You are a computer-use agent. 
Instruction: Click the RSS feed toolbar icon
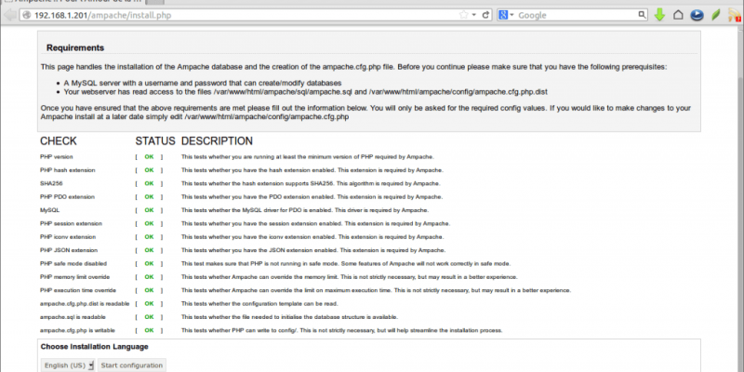pyautogui.click(x=735, y=15)
